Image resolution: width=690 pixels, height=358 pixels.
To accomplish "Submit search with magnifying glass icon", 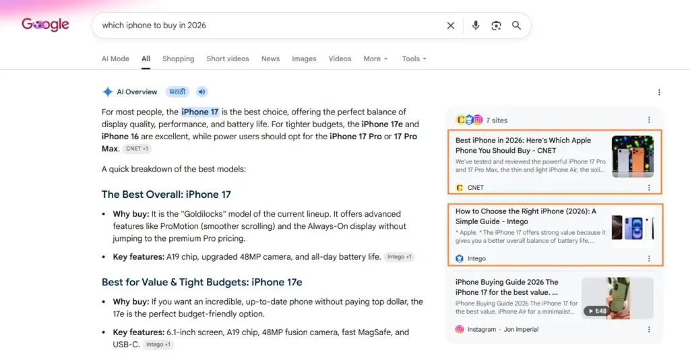I will [517, 26].
